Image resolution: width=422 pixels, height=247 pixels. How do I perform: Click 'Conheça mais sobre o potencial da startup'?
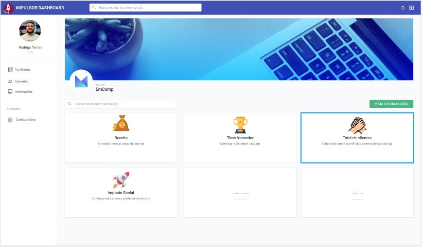click(121, 198)
